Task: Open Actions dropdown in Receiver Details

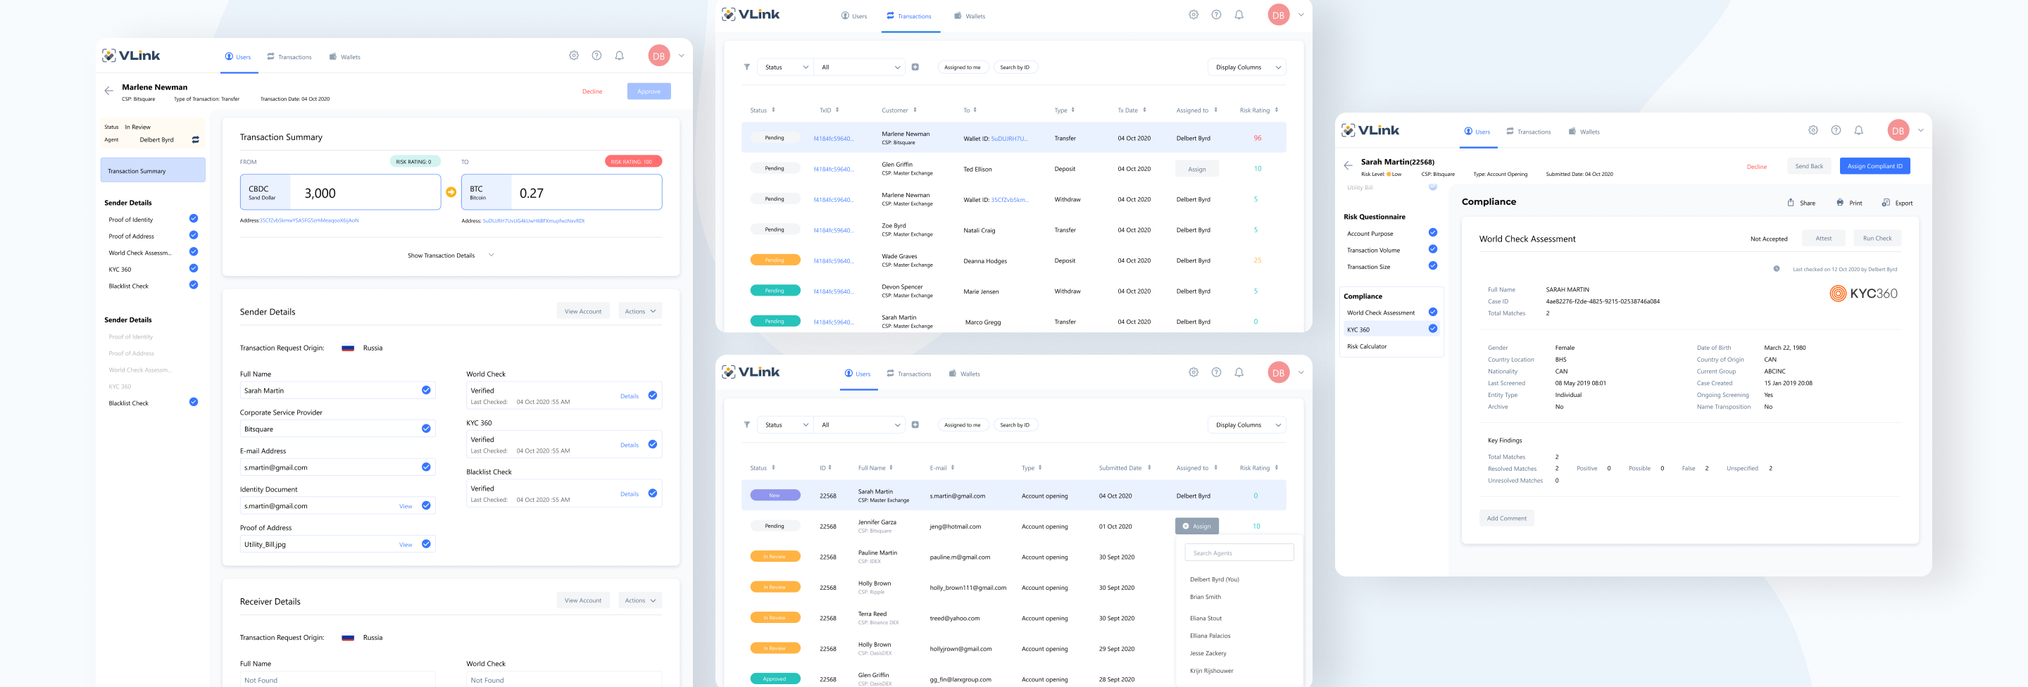Action: click(x=639, y=600)
